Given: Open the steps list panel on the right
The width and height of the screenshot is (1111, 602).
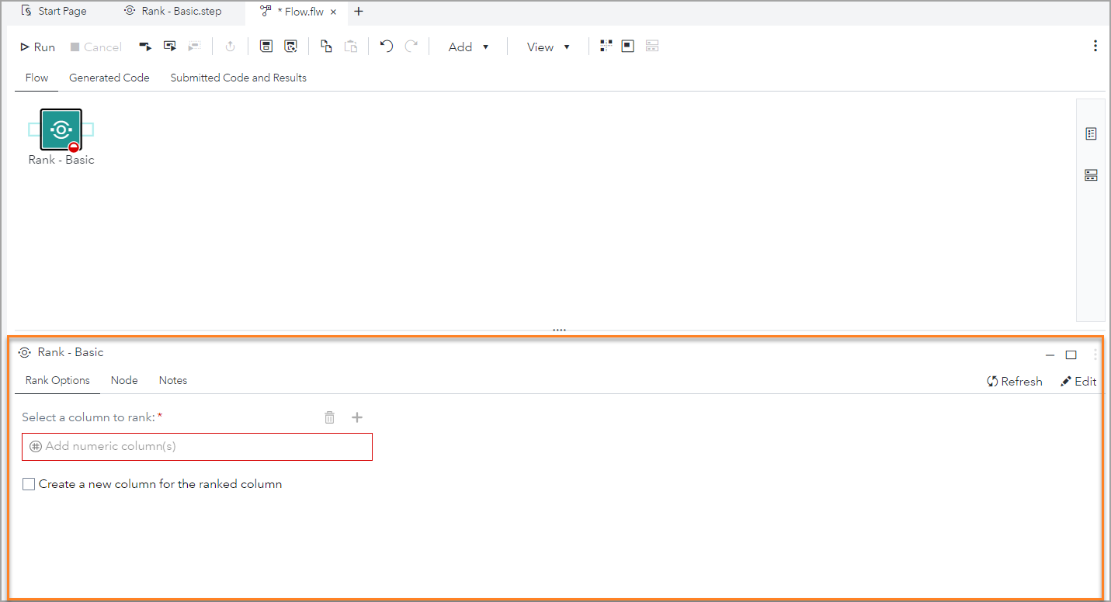Looking at the screenshot, I should [1091, 133].
